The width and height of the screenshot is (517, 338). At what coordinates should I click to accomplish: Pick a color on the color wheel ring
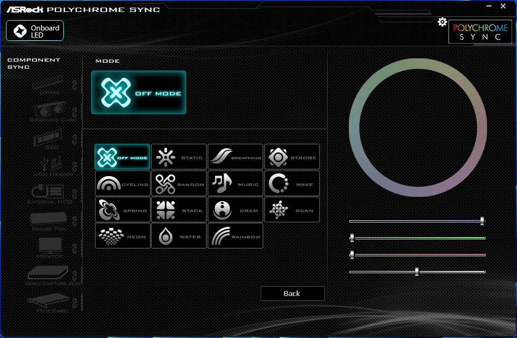(x=418, y=64)
